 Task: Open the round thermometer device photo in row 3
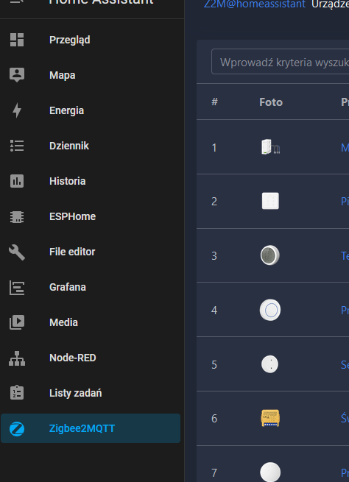[270, 255]
